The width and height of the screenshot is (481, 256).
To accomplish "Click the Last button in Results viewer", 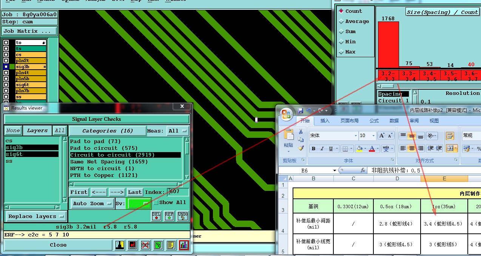I will pos(135,192).
